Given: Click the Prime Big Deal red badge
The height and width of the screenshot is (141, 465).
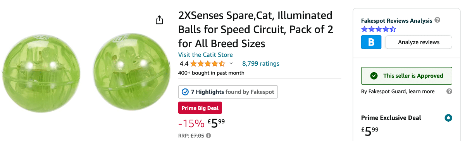Looking at the screenshot, I should pos(200,108).
